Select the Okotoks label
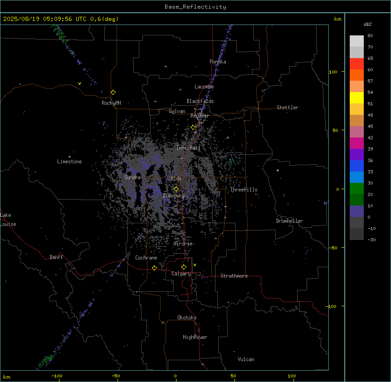 [x=187, y=318]
